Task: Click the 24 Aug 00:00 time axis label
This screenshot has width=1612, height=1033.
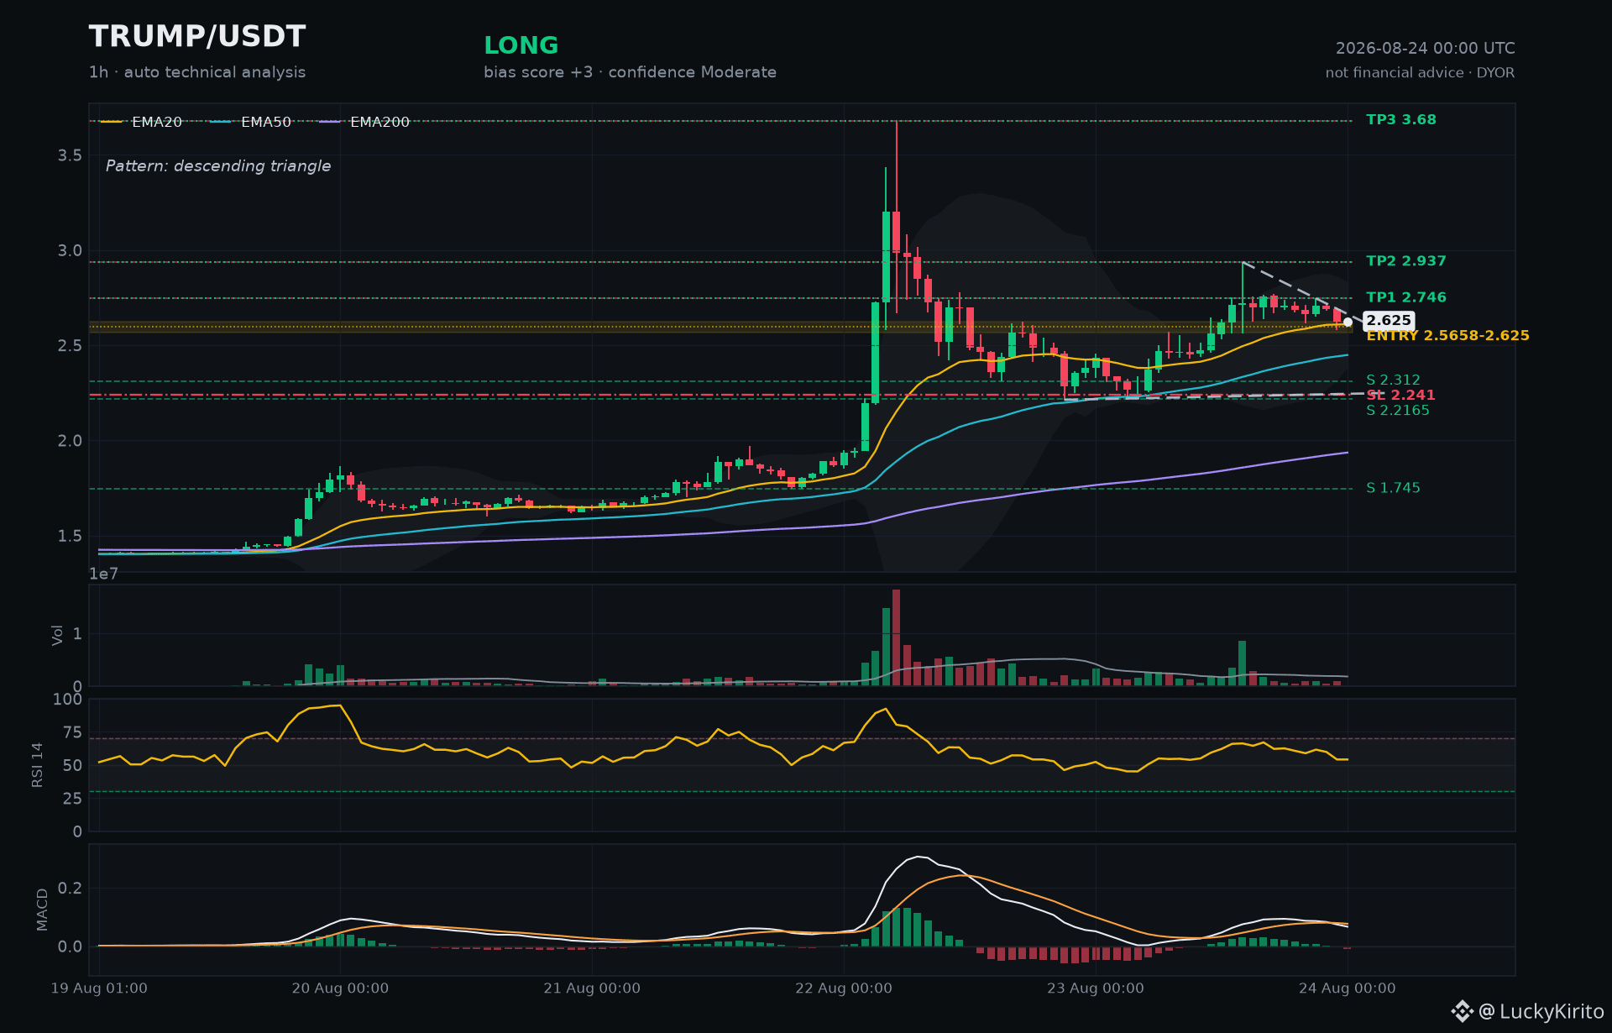Action: [x=1348, y=988]
